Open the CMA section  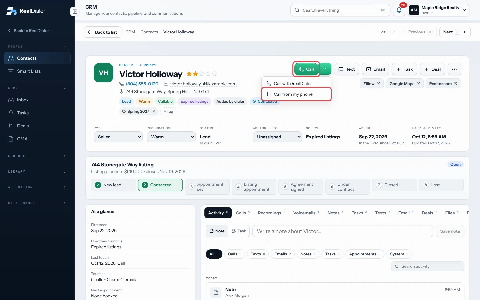click(37, 139)
